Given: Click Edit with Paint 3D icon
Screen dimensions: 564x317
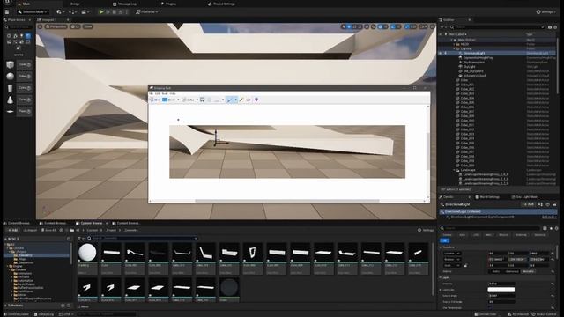Looking at the screenshot, I should pos(256,100).
